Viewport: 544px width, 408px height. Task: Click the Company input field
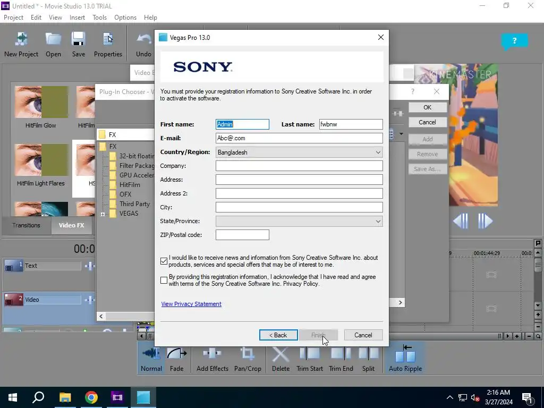[299, 166]
